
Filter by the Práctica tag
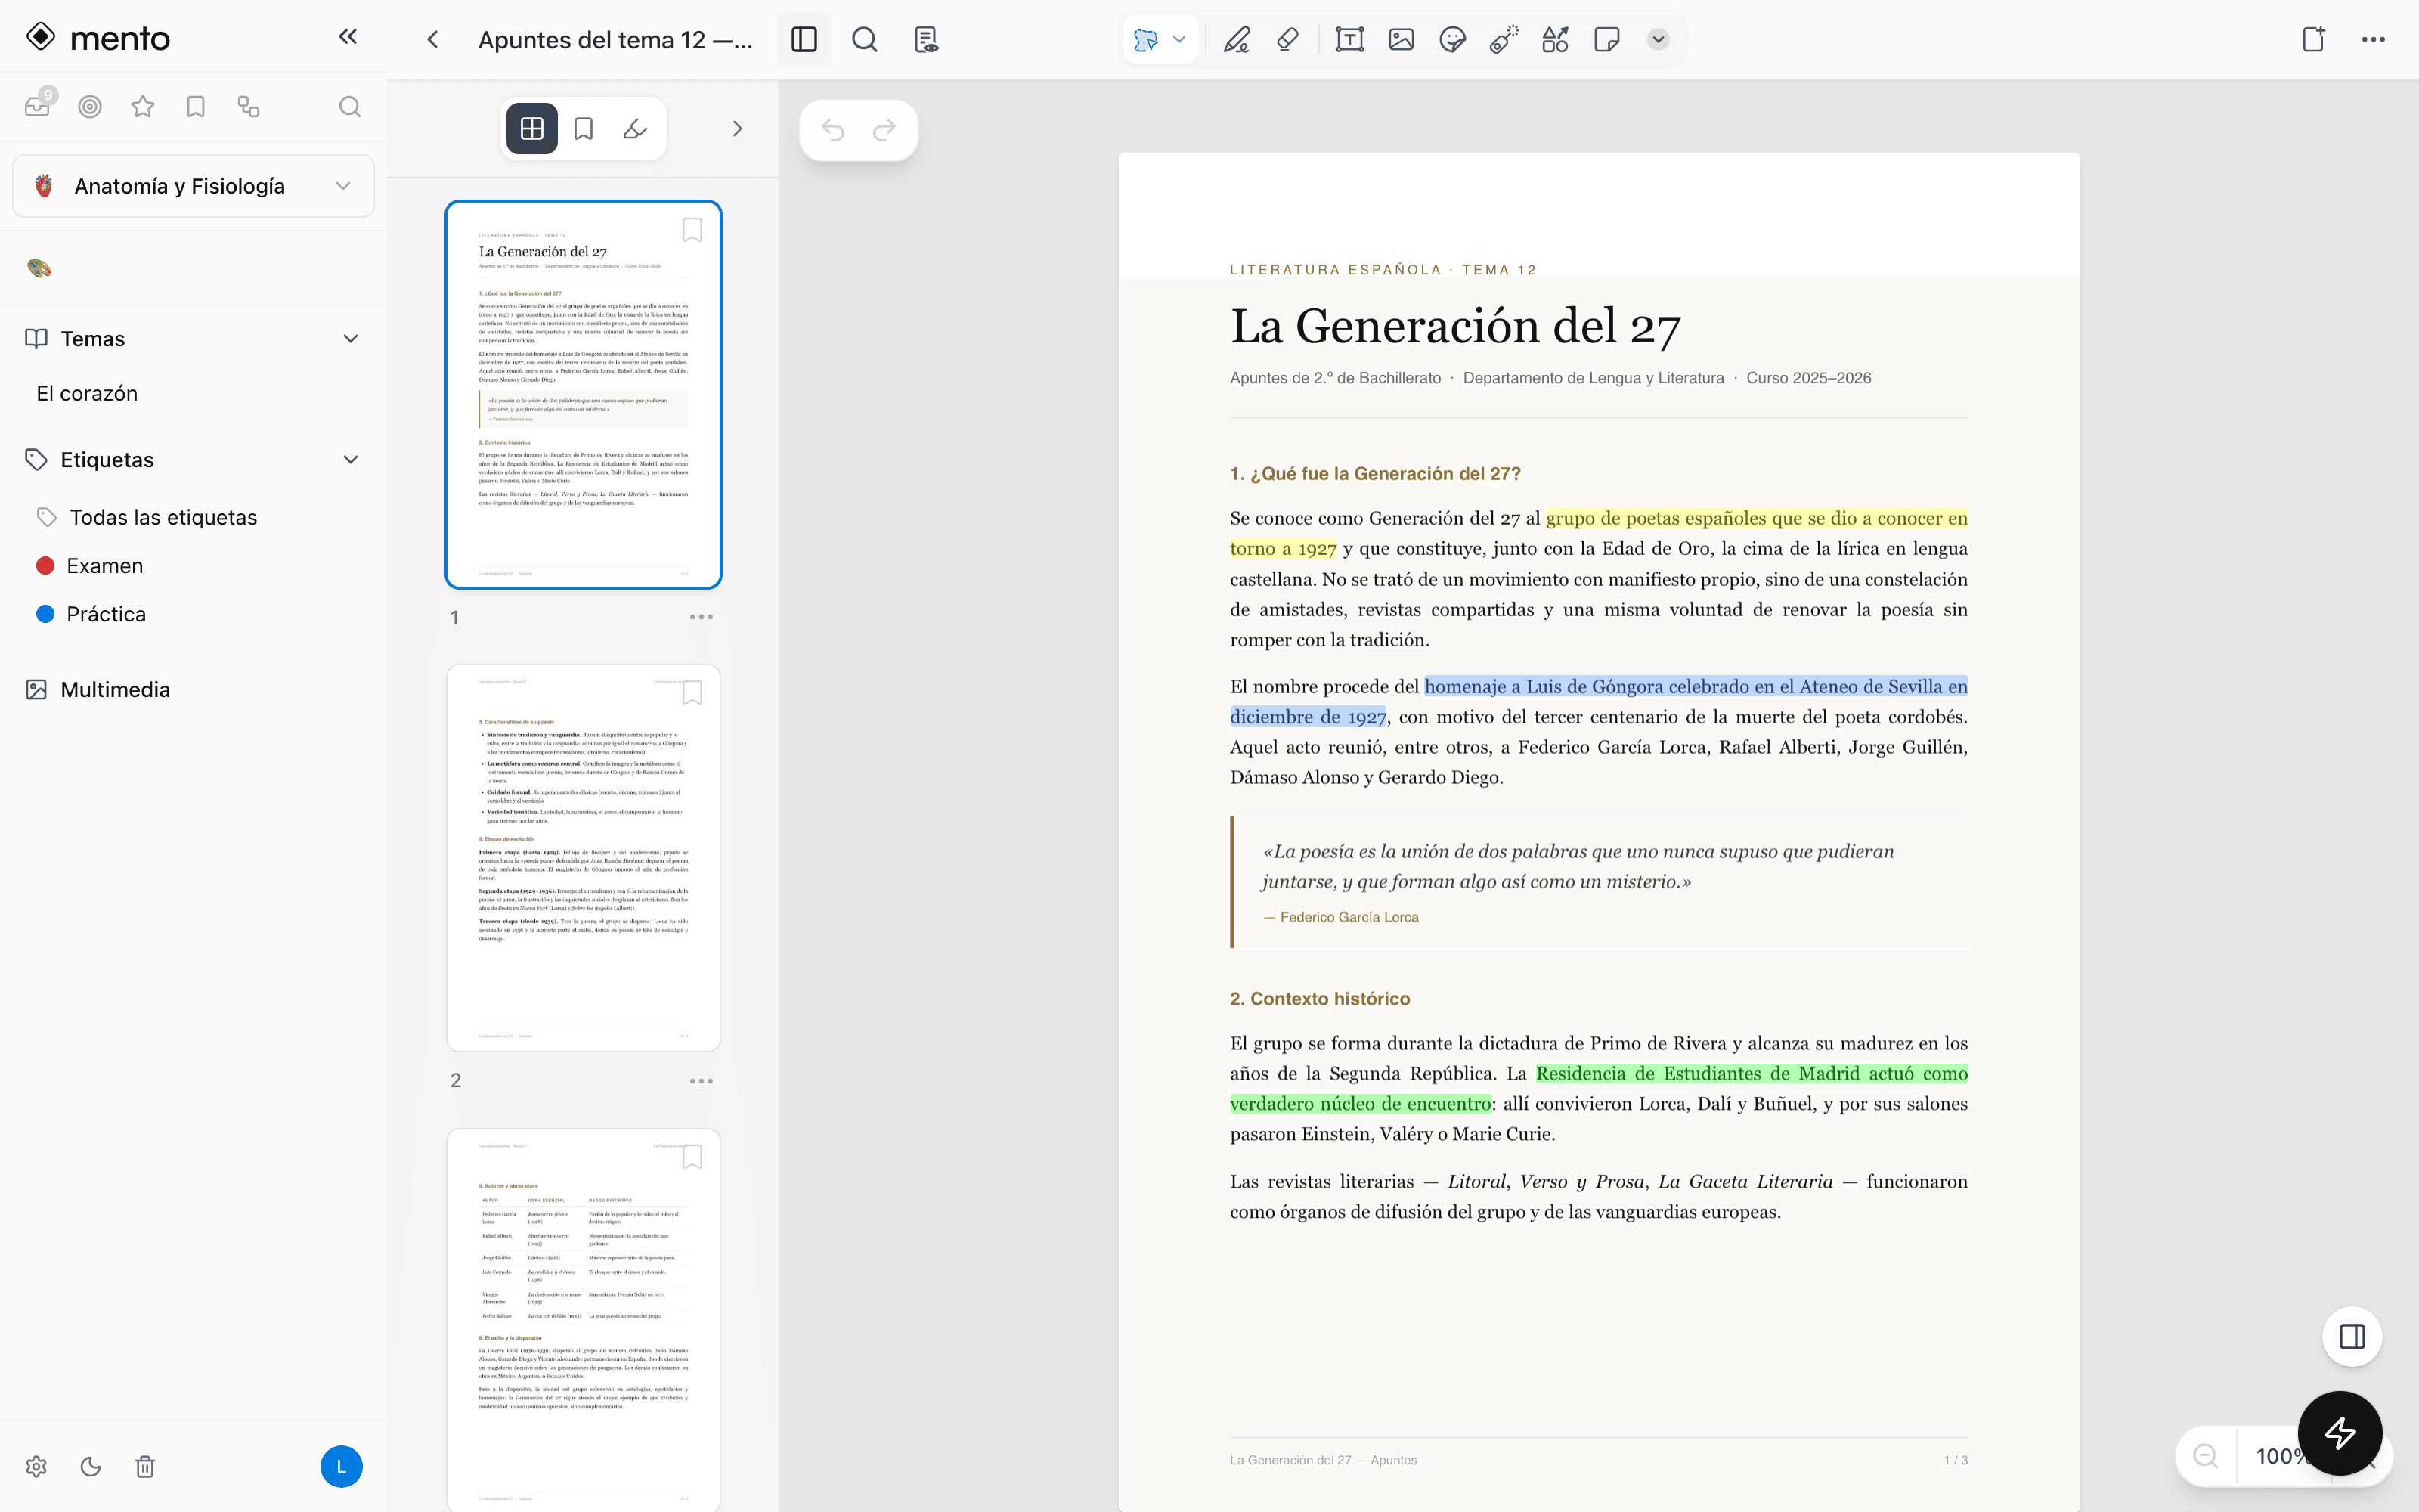pos(106,614)
